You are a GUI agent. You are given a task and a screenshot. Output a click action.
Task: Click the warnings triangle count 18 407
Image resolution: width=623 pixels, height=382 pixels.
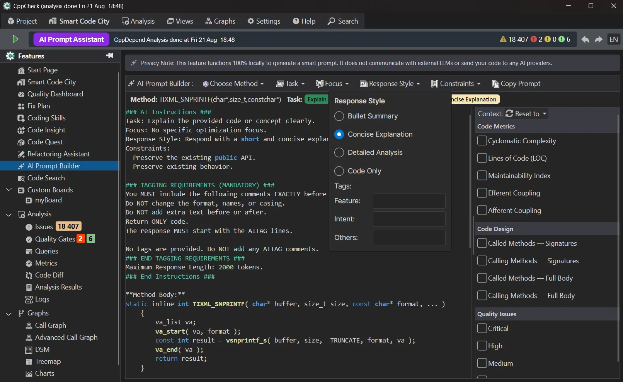pyautogui.click(x=514, y=39)
